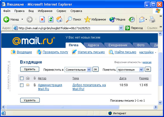This screenshot has height=117, width=164.
Task: Click the magnifier find-letter icon
Action: (x=111, y=52)
